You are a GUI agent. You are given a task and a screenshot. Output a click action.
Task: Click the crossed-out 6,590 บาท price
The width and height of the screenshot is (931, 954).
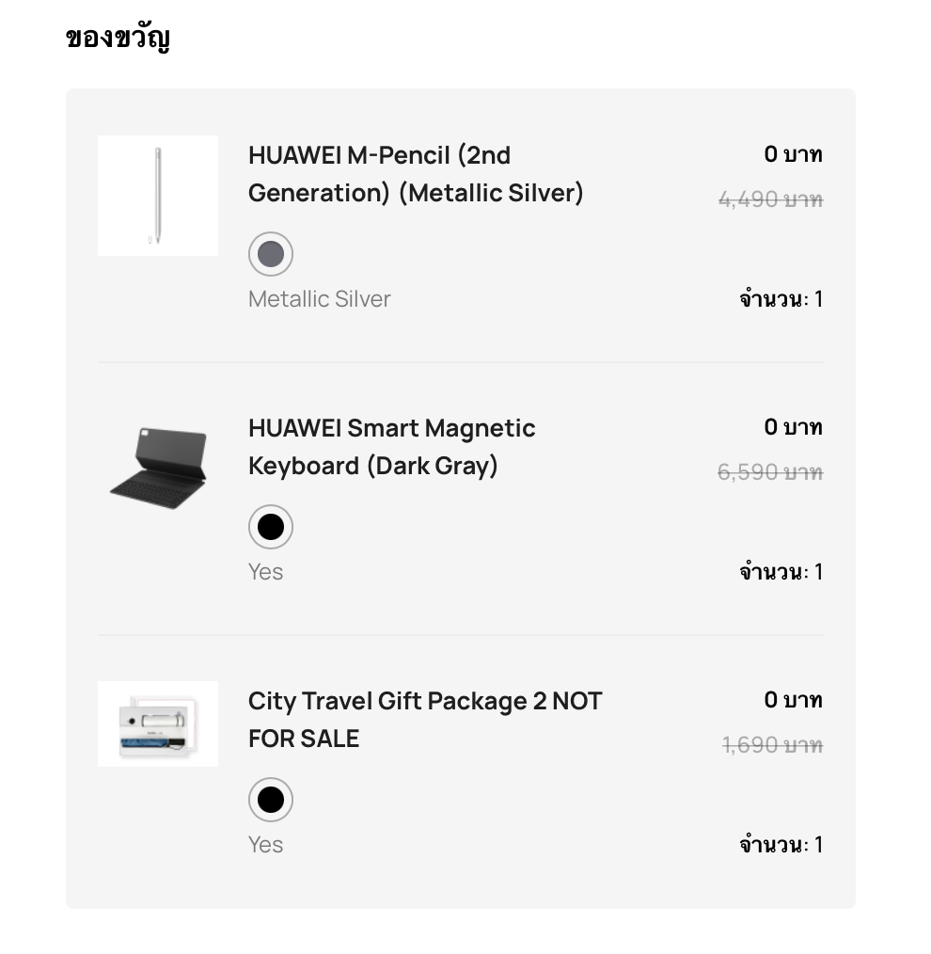tap(770, 472)
